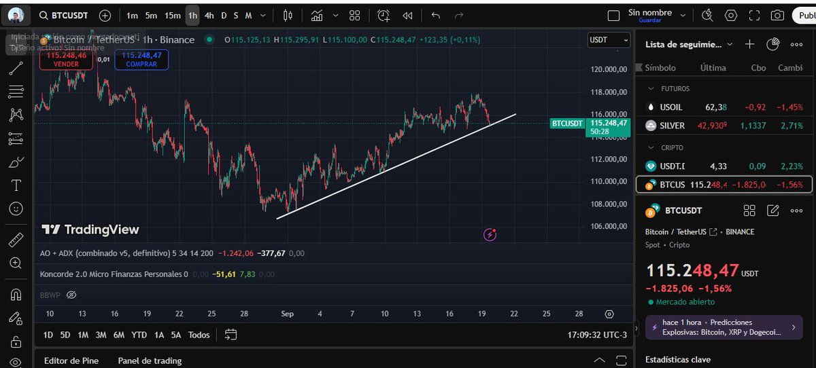This screenshot has height=368, width=816.
Task: Open the chart layout selector square
Action: pyautogui.click(x=613, y=15)
